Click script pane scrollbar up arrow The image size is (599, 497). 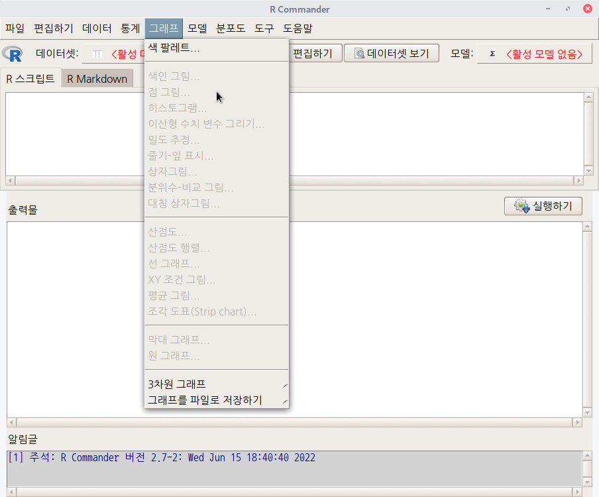point(588,97)
